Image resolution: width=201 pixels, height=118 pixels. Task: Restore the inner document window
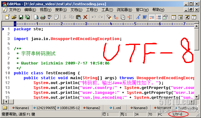(x=191, y=10)
